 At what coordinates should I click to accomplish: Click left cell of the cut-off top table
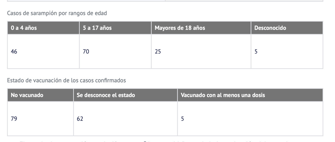[86, 1]
